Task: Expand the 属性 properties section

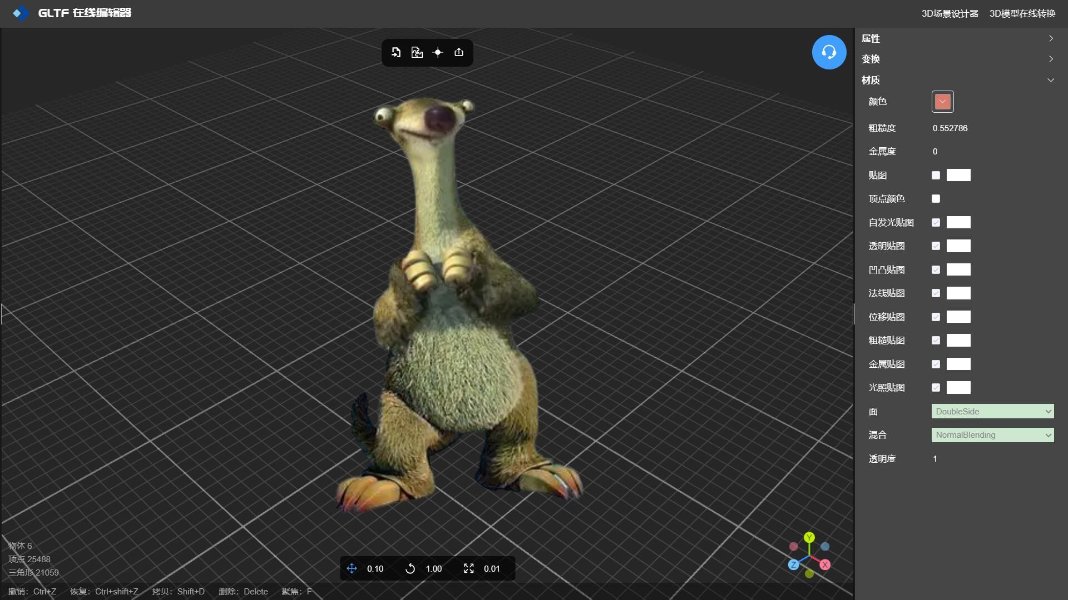Action: (958, 38)
